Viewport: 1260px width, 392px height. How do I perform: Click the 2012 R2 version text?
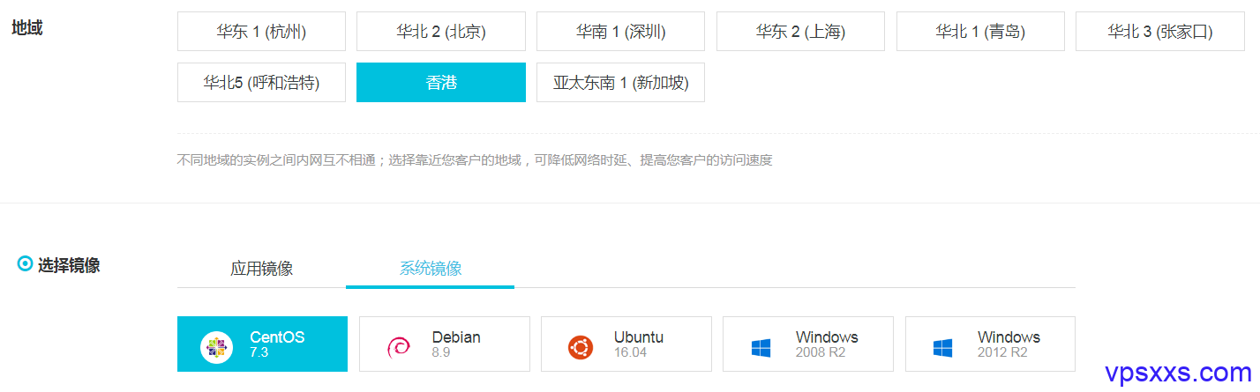click(x=1002, y=352)
